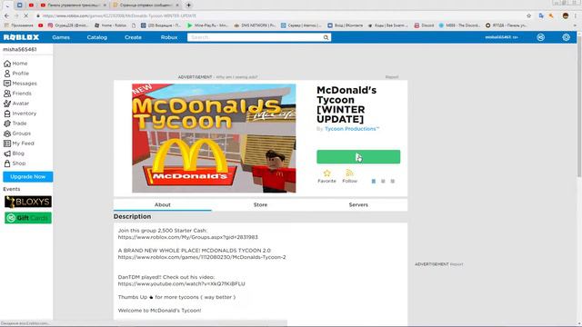This screenshot has width=582, height=327.
Task: Click the Upgrade Now button
Action: [x=28, y=177]
